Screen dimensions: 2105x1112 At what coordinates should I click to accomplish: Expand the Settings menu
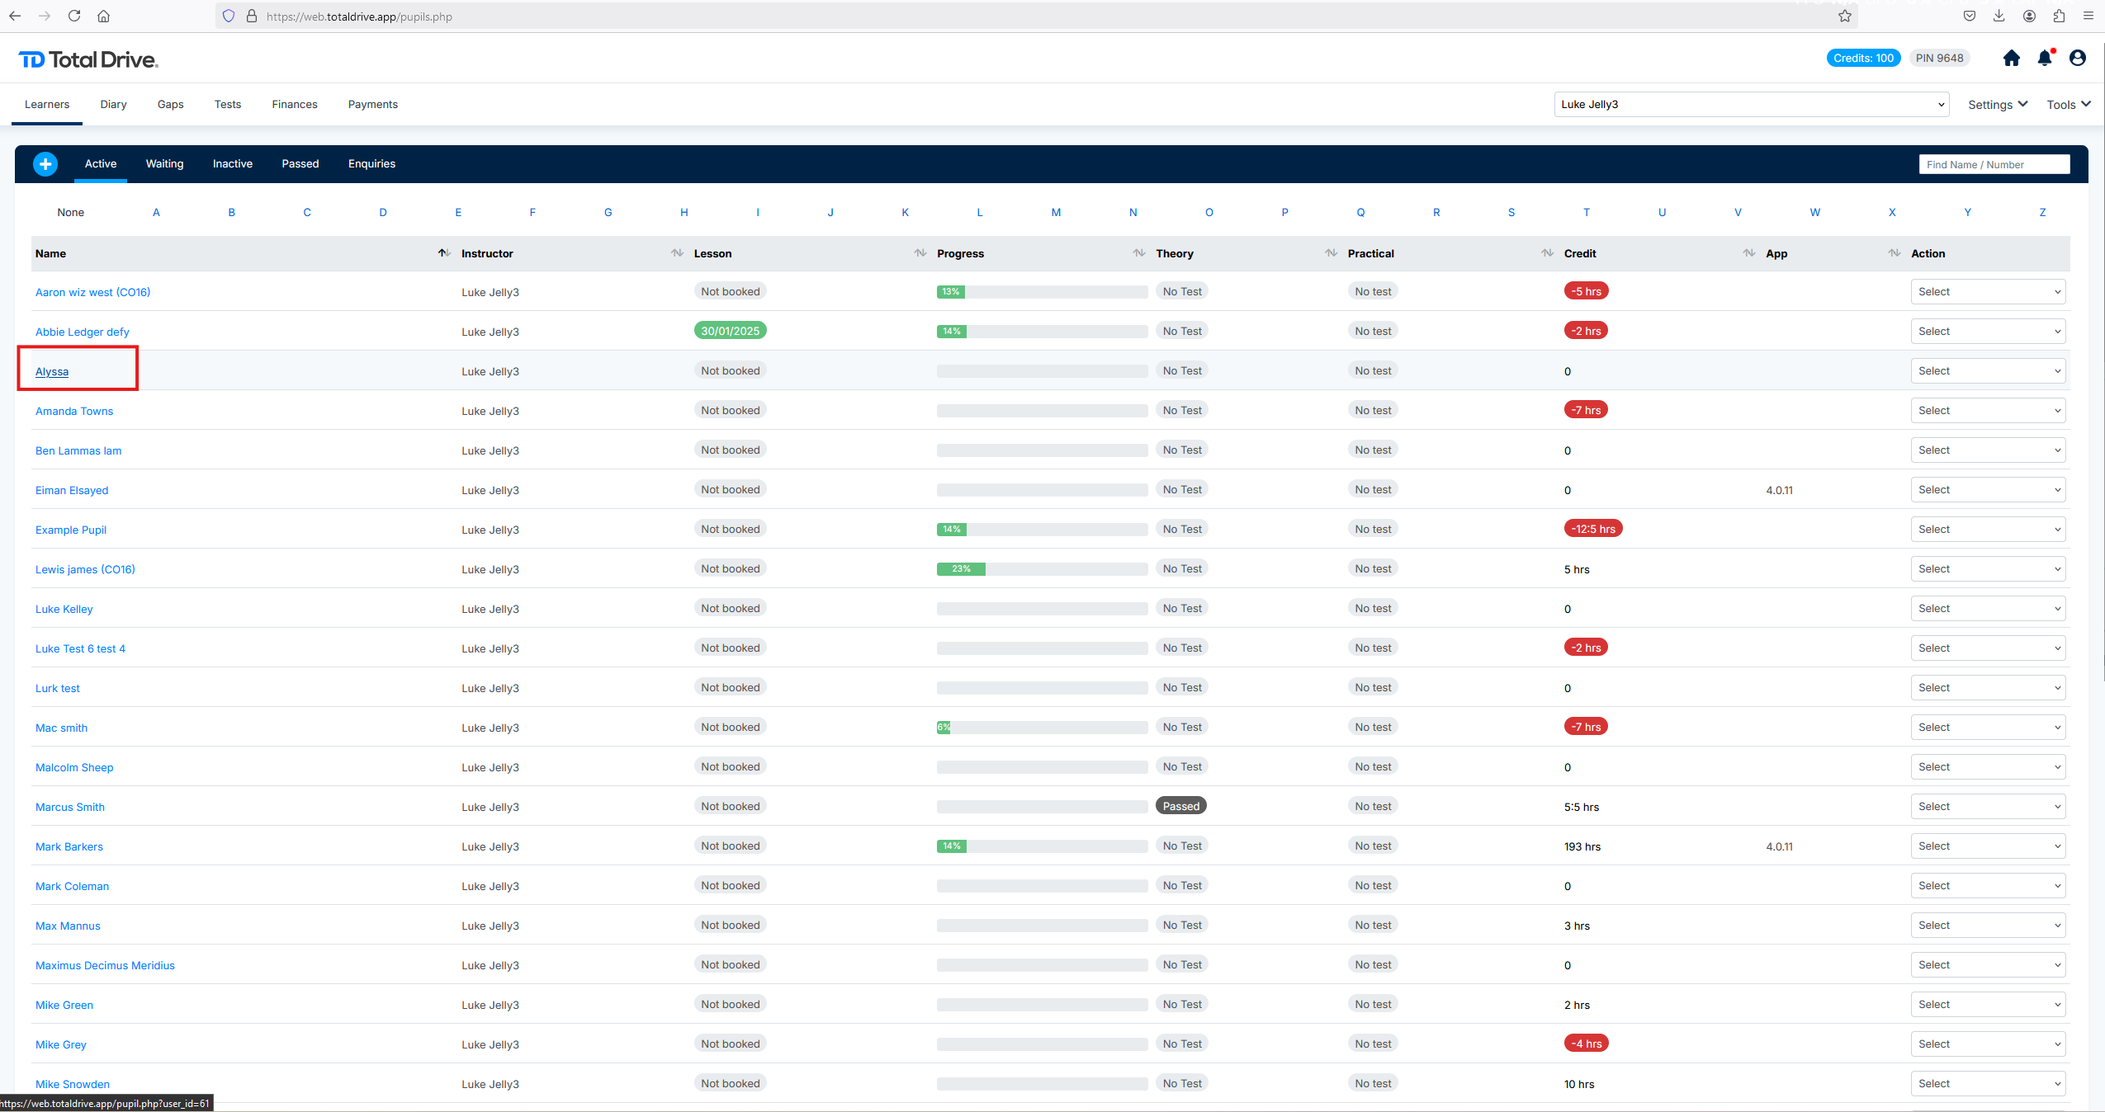click(1997, 105)
